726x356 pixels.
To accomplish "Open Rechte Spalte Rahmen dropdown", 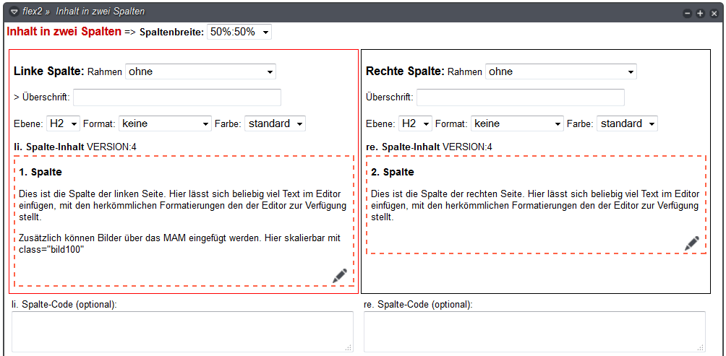I will pyautogui.click(x=560, y=71).
